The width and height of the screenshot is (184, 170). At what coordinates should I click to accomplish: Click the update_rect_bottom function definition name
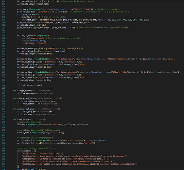pyautogui.click(x=28, y=98)
